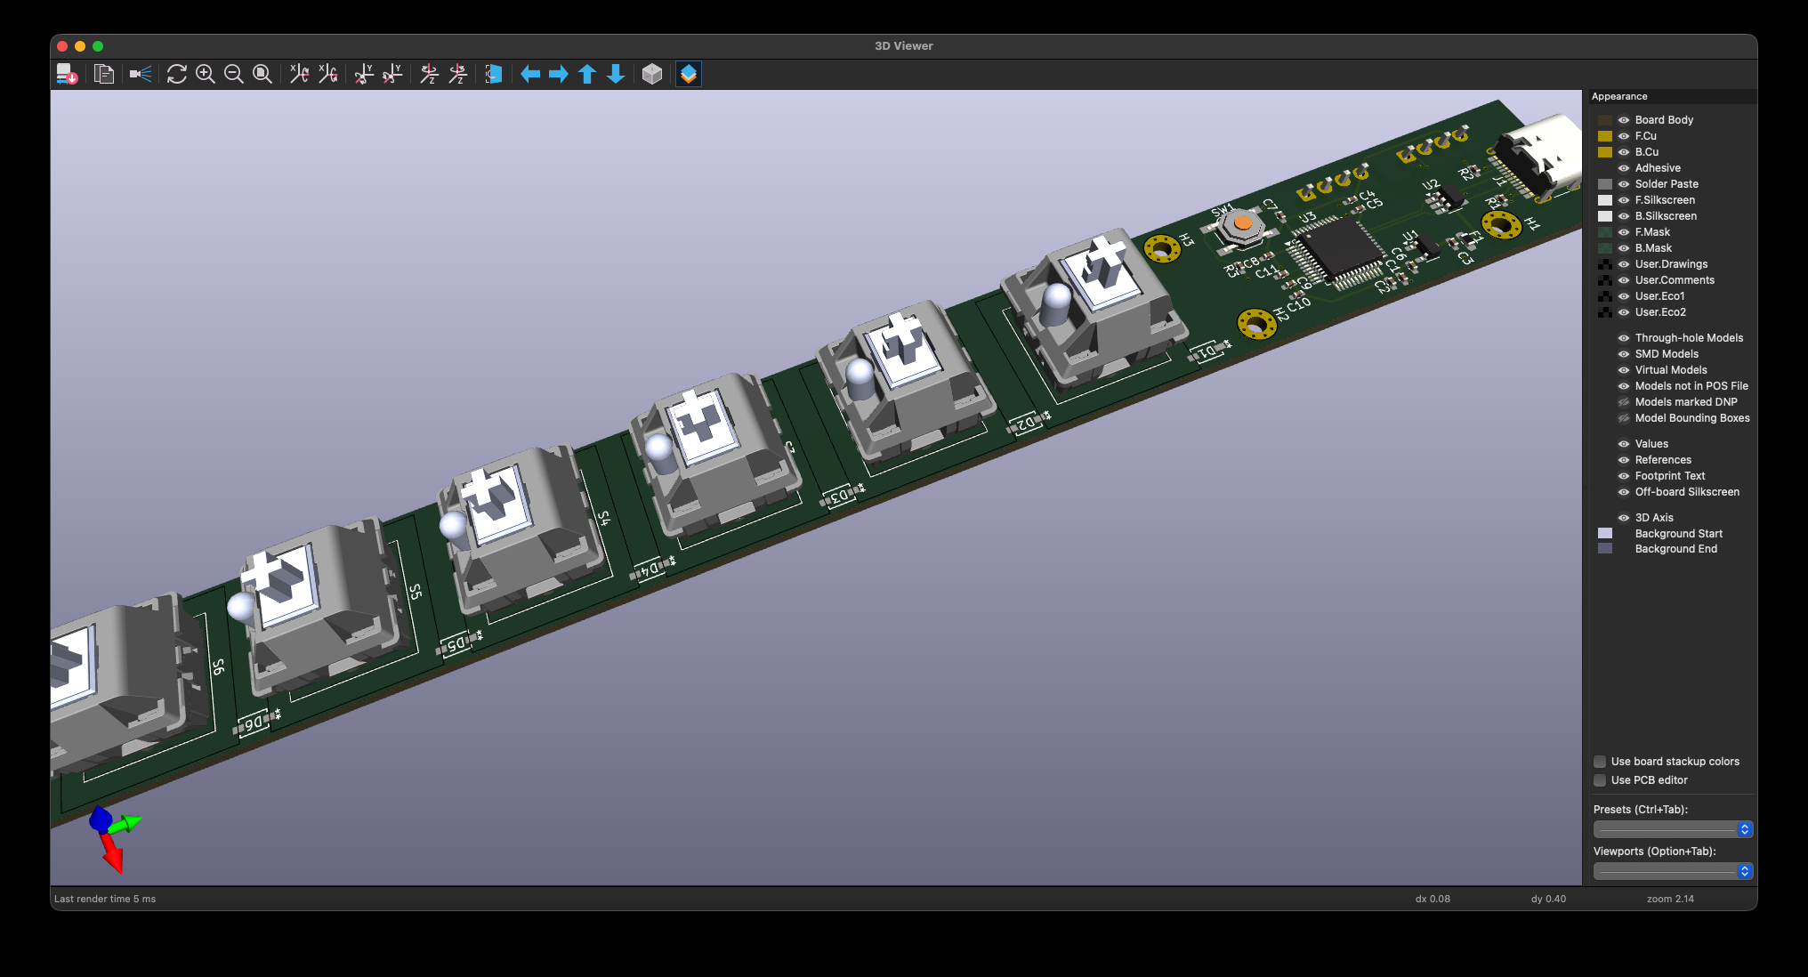
Task: Click the reload board icon
Action: pos(67,74)
